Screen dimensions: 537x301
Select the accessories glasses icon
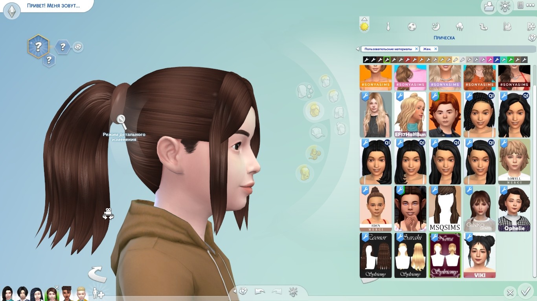coord(314,152)
